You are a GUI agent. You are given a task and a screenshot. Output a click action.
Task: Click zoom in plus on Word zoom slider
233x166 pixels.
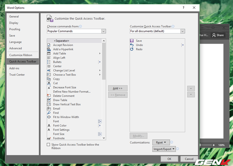click(x=214, y=145)
